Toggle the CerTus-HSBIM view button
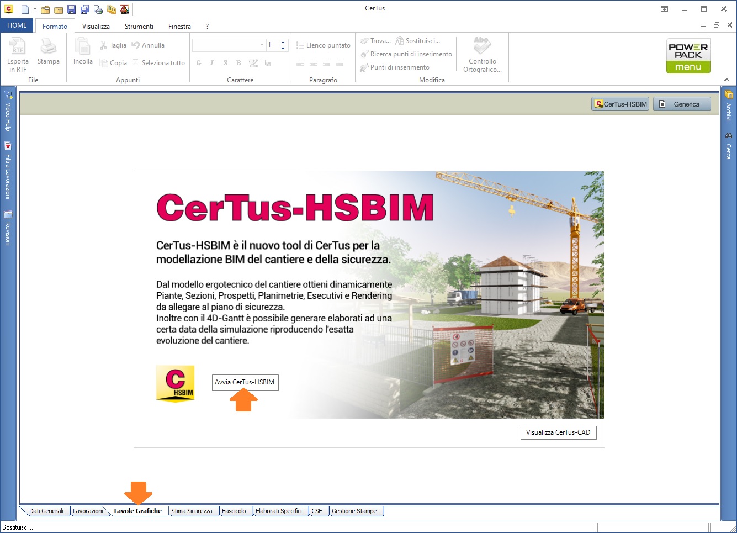The image size is (737, 533). pos(621,104)
